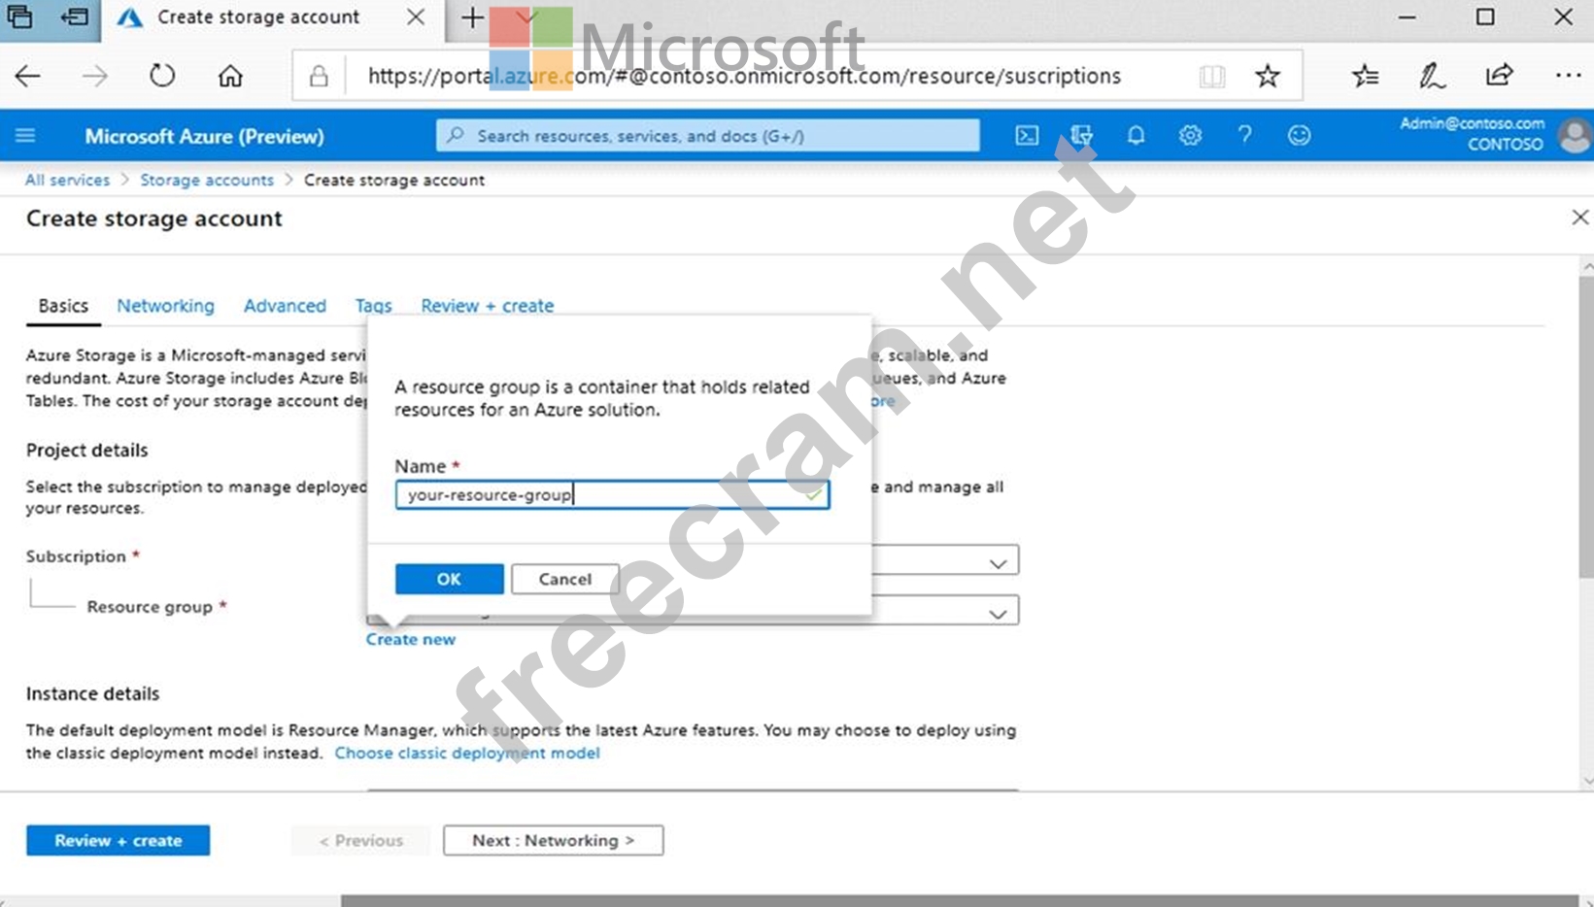The width and height of the screenshot is (1594, 907).
Task: Cancel the new resource group popup
Action: (x=564, y=579)
